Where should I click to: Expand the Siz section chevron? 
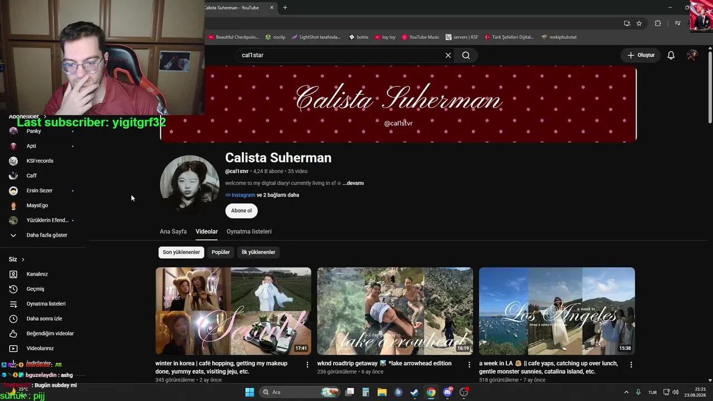tap(23, 260)
